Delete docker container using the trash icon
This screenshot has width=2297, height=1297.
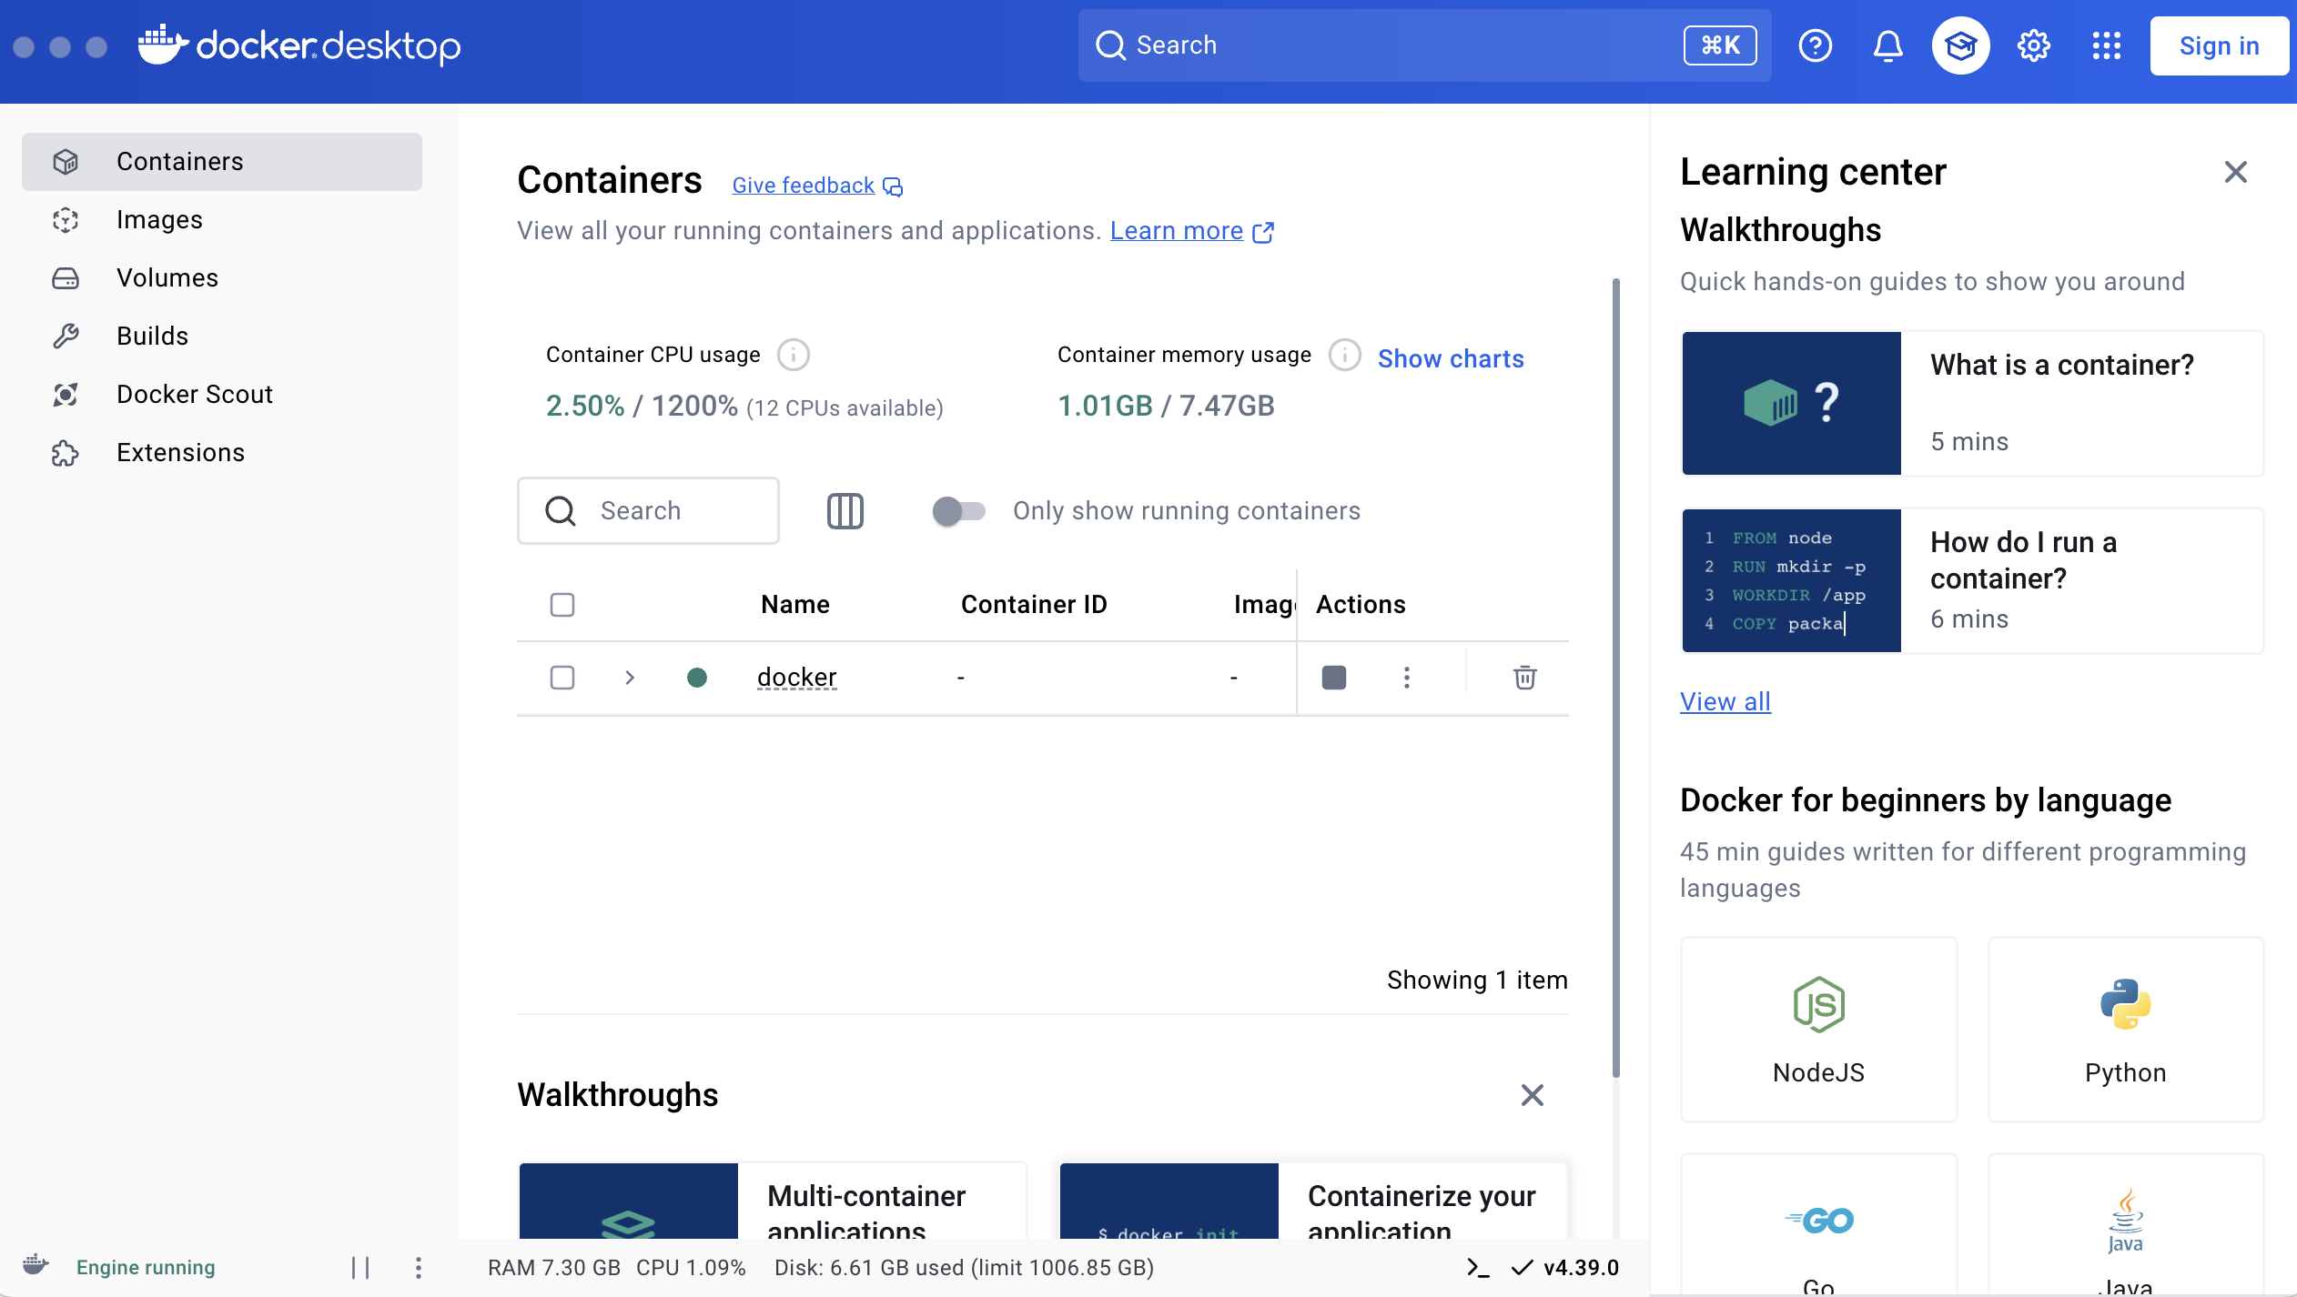(1524, 678)
